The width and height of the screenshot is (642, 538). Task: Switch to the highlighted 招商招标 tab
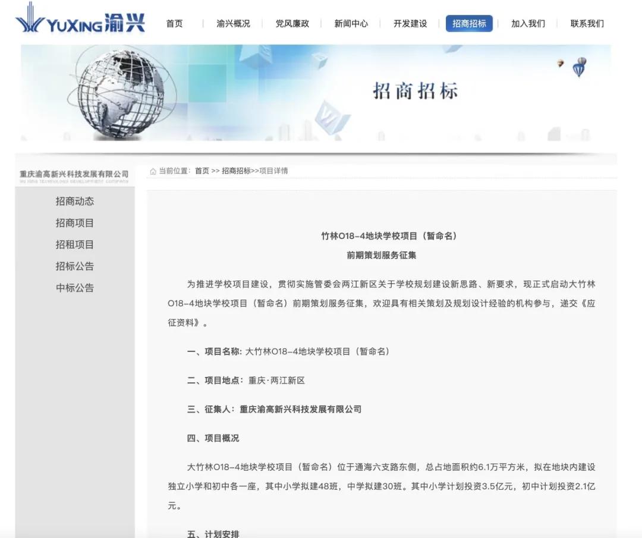click(469, 24)
